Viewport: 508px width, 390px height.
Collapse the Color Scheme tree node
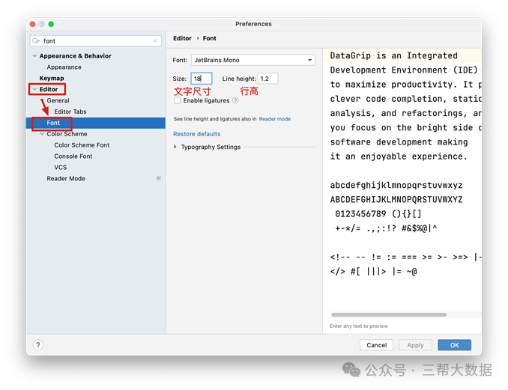click(41, 134)
